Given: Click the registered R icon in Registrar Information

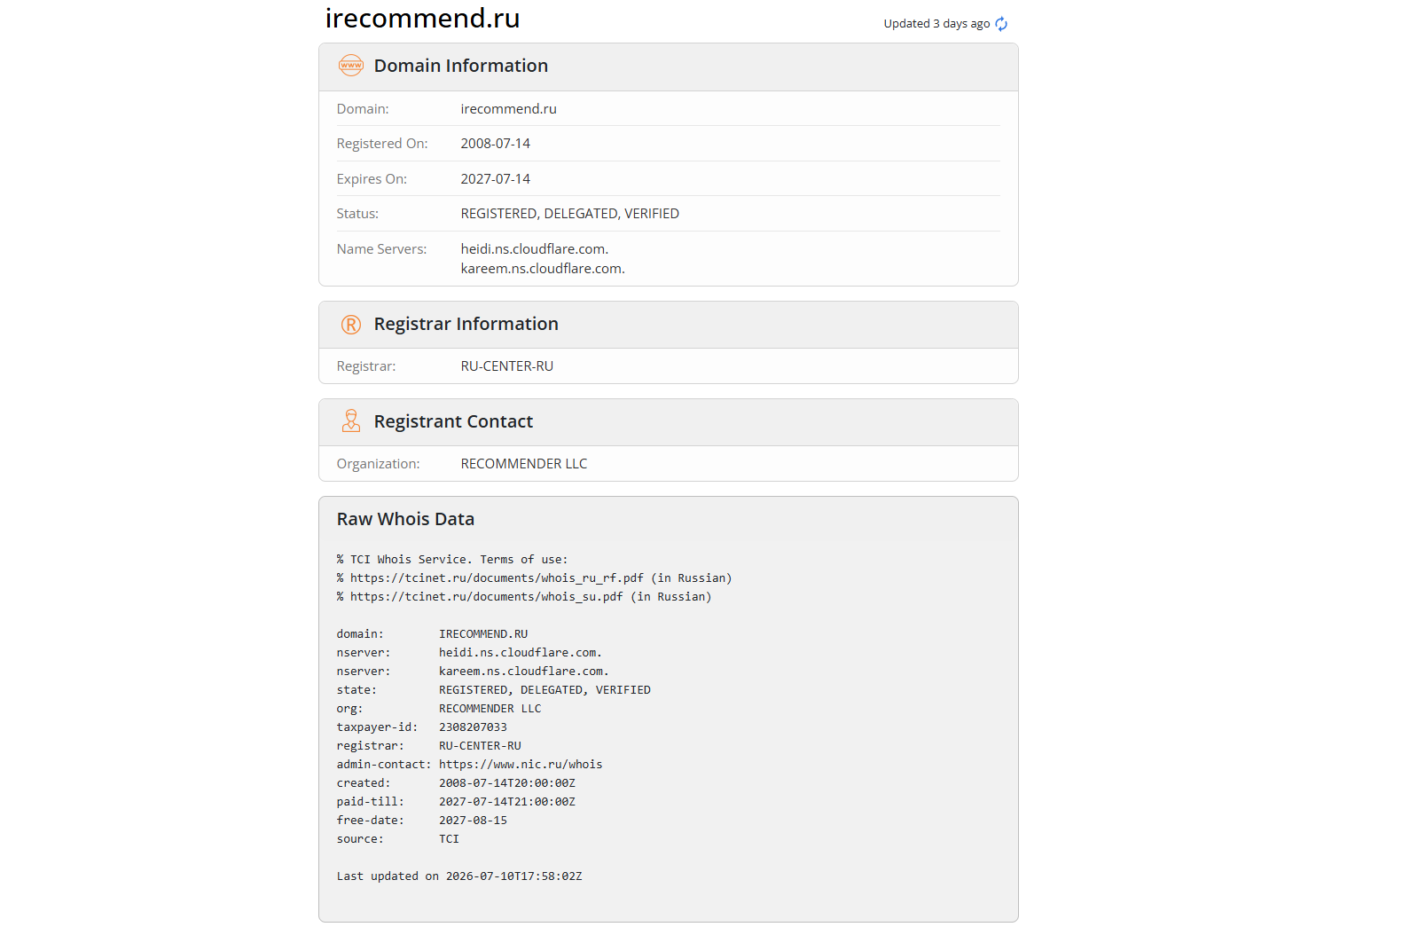Looking at the screenshot, I should click(351, 325).
